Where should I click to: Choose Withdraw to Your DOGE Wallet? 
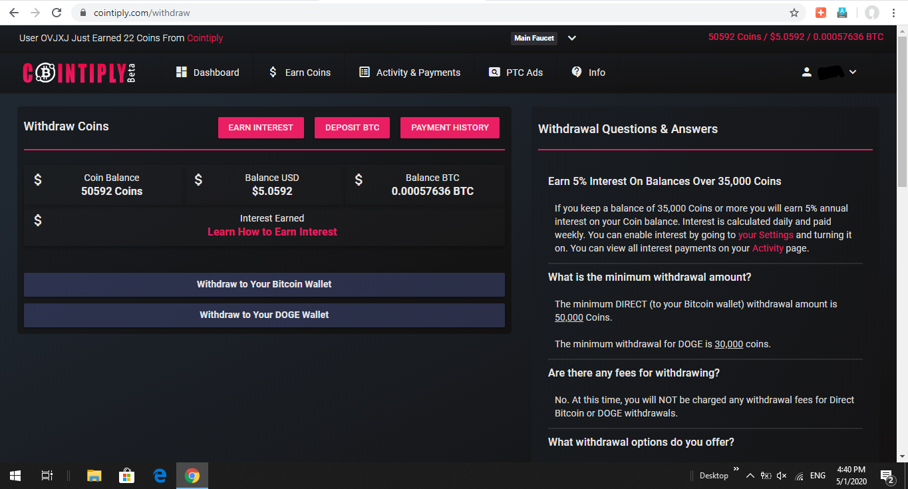(x=264, y=315)
